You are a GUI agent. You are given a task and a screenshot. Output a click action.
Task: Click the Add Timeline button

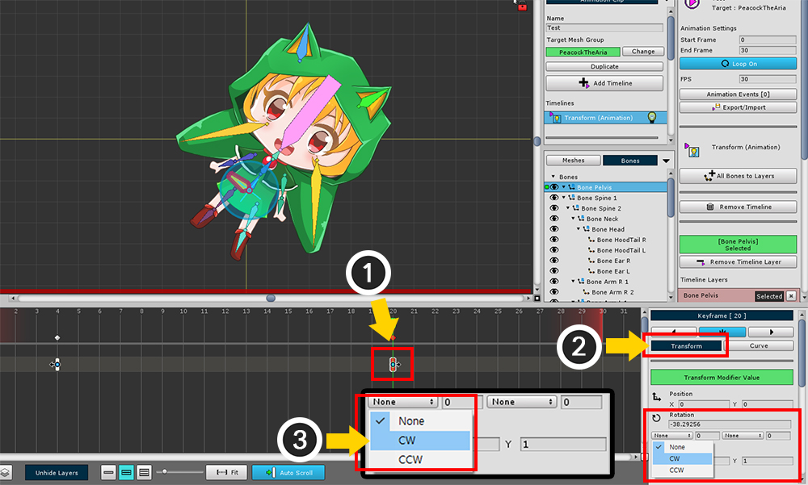point(604,83)
